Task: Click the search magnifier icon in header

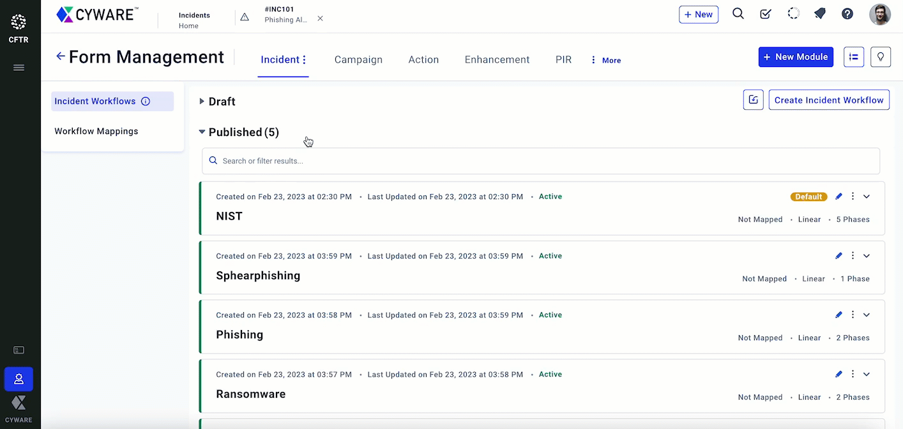Action: pos(738,14)
